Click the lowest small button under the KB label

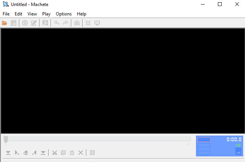[238, 153]
